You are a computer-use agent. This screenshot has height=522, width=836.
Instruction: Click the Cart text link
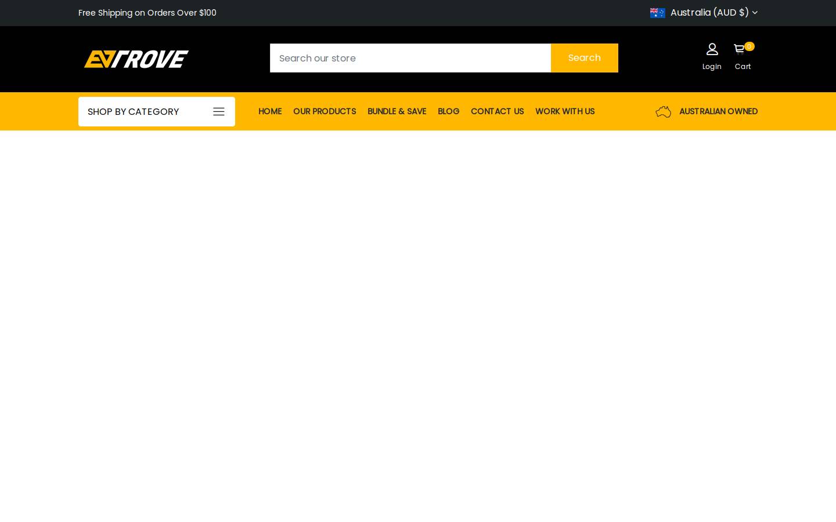[x=743, y=67]
